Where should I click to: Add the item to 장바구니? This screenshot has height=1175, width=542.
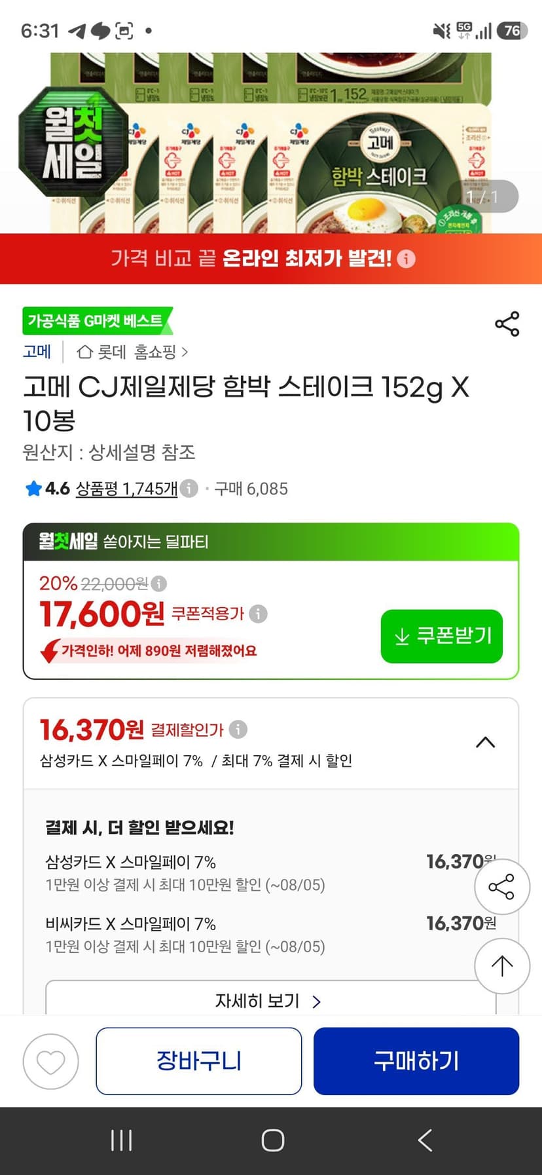tap(199, 1061)
